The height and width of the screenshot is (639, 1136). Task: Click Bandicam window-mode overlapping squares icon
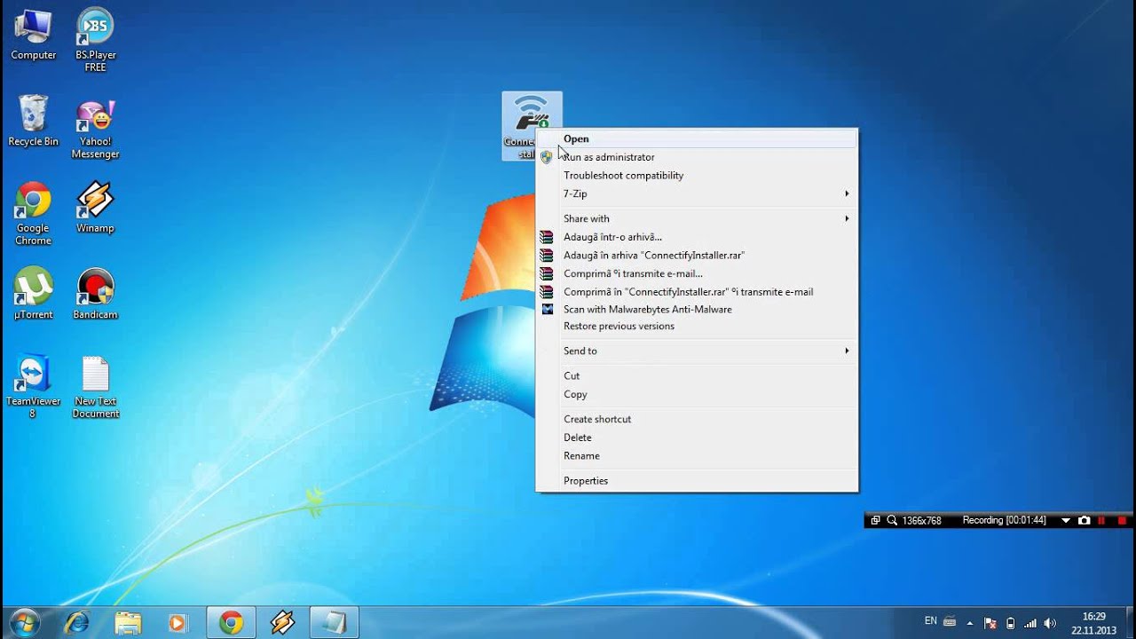[875, 520]
